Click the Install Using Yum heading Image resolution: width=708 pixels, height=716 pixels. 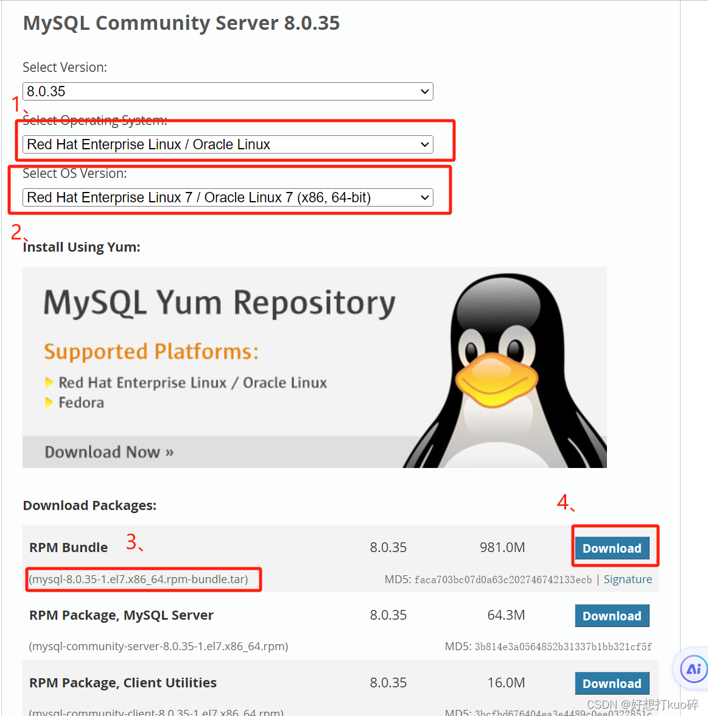pyautogui.click(x=82, y=247)
